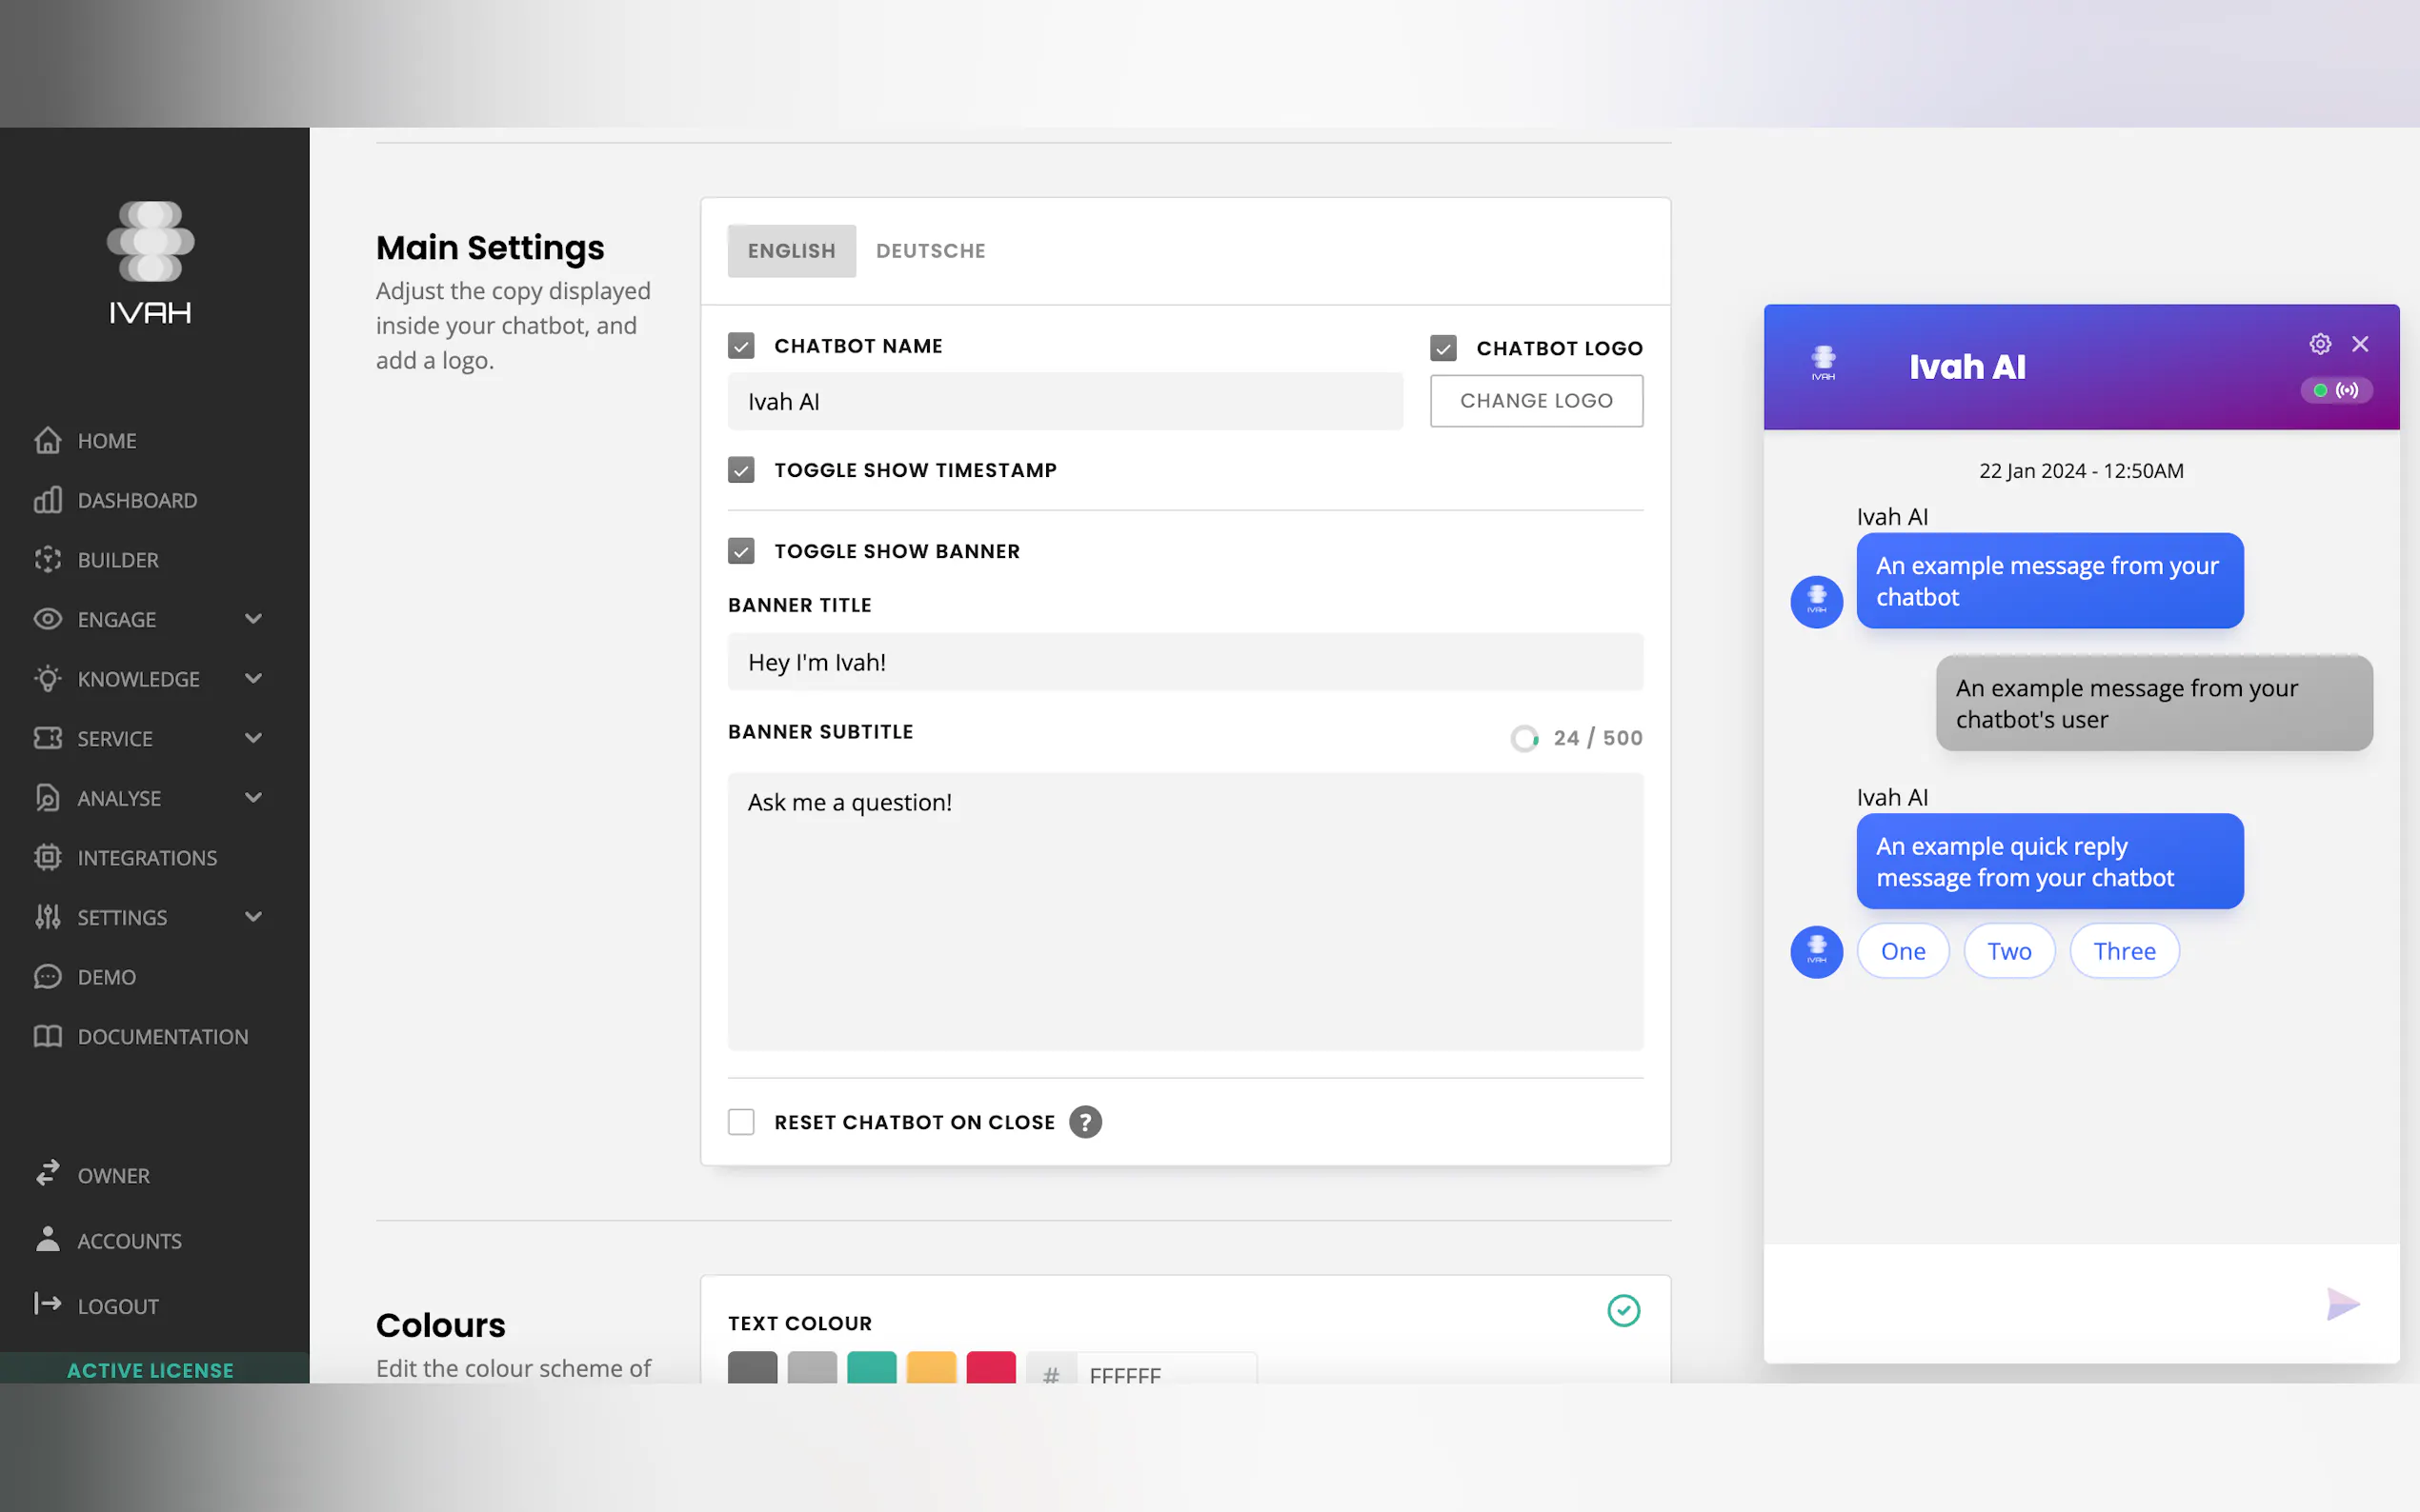Open chat widget settings gear icon
Screen dimensions: 2420x1512
[2320, 344]
